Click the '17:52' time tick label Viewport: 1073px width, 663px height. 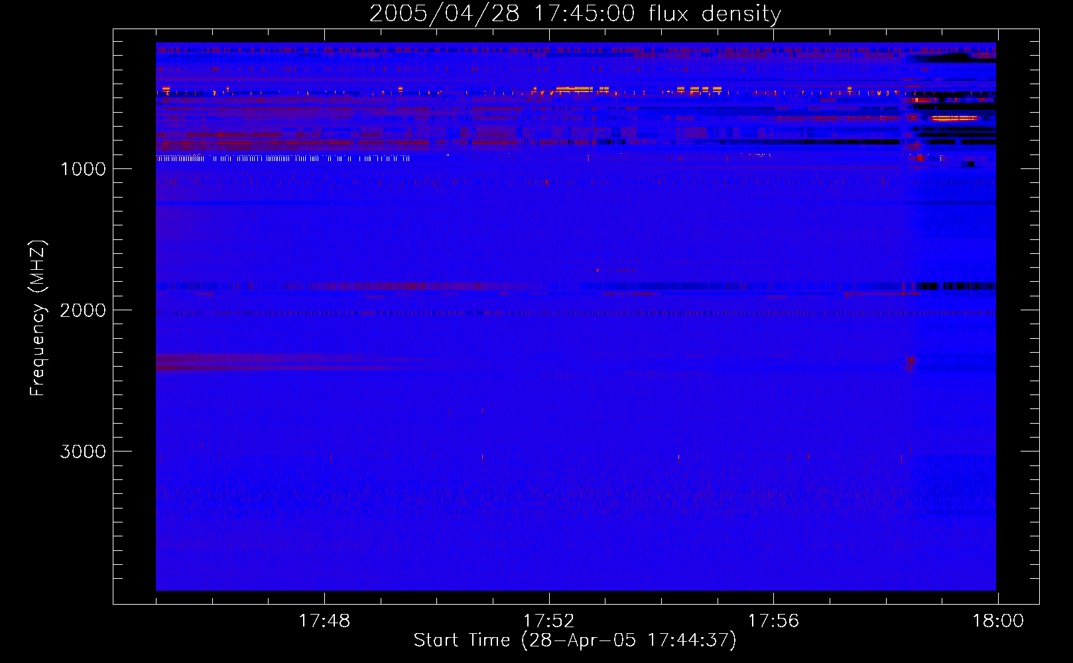pos(549,621)
